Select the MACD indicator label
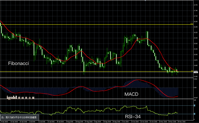The height and width of the screenshot is (123, 199). [x=131, y=94]
